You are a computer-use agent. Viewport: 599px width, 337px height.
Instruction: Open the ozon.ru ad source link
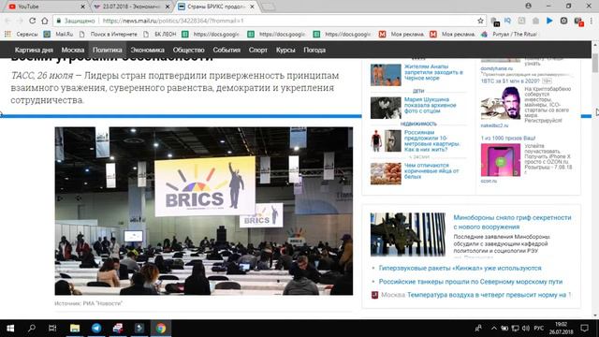(489, 181)
